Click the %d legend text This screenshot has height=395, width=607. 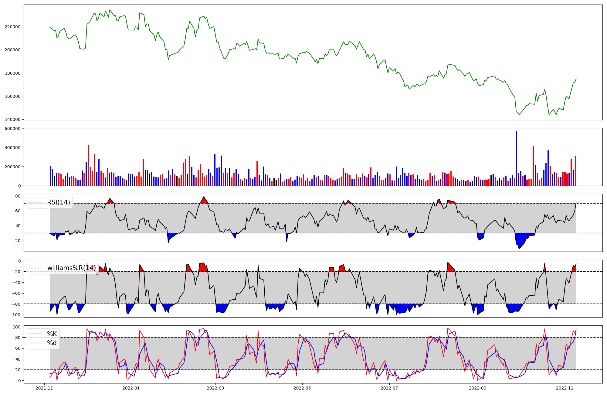click(x=52, y=343)
